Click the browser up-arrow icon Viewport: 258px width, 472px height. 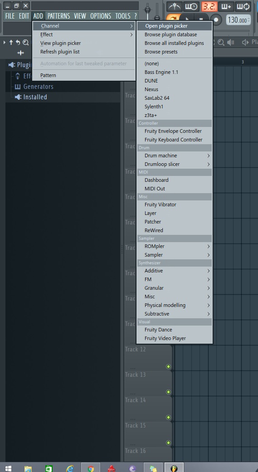tap(11, 43)
